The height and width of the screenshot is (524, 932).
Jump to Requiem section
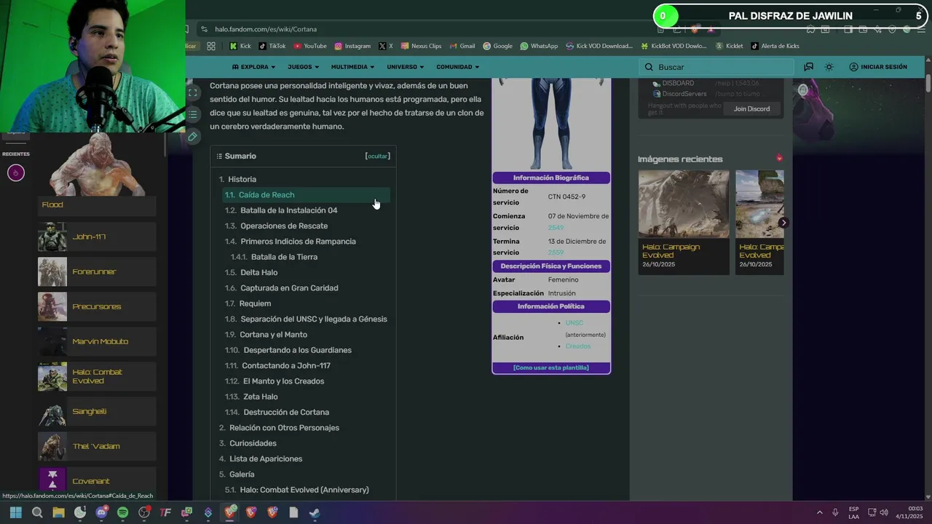255,303
